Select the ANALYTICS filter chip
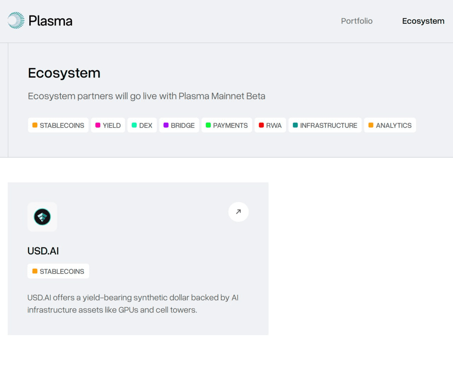 [390, 125]
